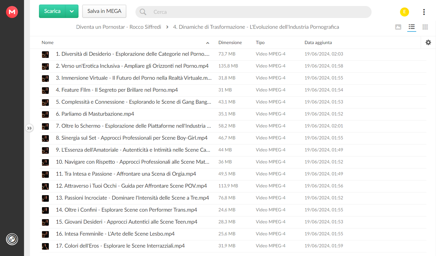Sort by Nome using the ascending arrow
The width and height of the screenshot is (436, 256).
pos(207,43)
